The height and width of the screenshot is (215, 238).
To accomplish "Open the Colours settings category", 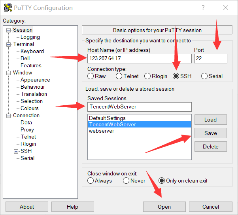I will click(30, 108).
